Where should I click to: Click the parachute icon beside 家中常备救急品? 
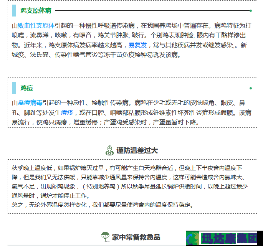(105, 237)
